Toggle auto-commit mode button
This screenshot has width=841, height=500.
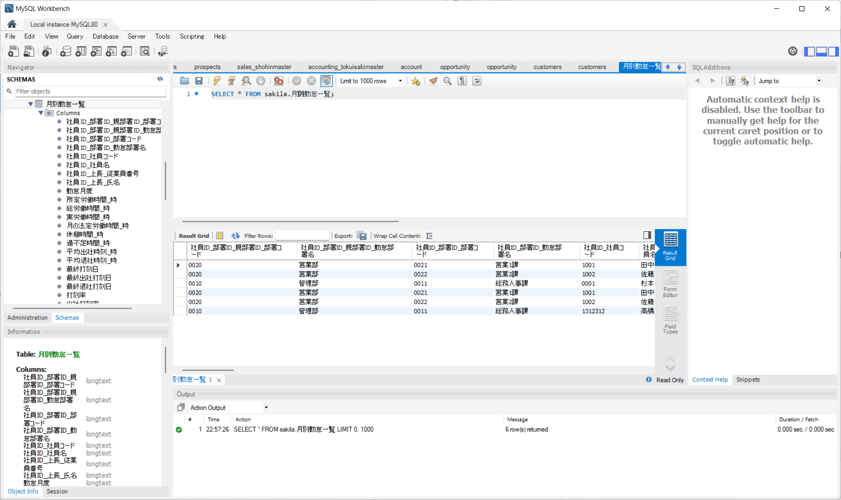[x=326, y=81]
